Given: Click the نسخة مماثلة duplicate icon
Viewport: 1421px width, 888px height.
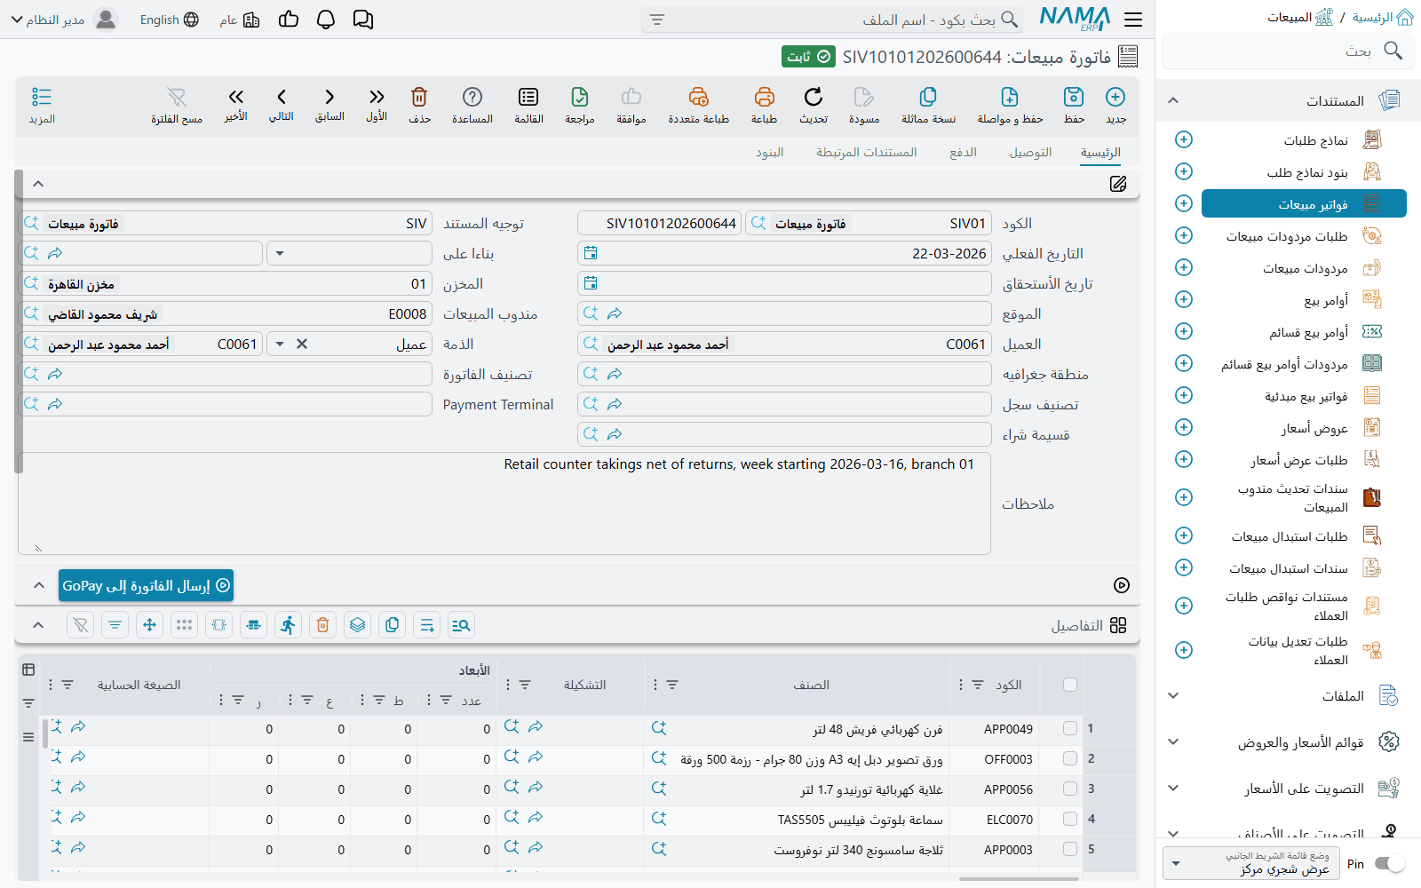Looking at the screenshot, I should click(x=928, y=97).
